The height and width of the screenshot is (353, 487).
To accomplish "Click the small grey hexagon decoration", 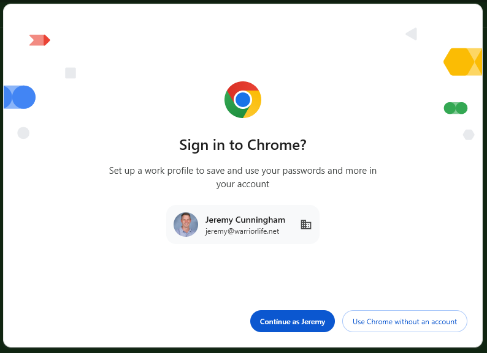I will pyautogui.click(x=469, y=135).
